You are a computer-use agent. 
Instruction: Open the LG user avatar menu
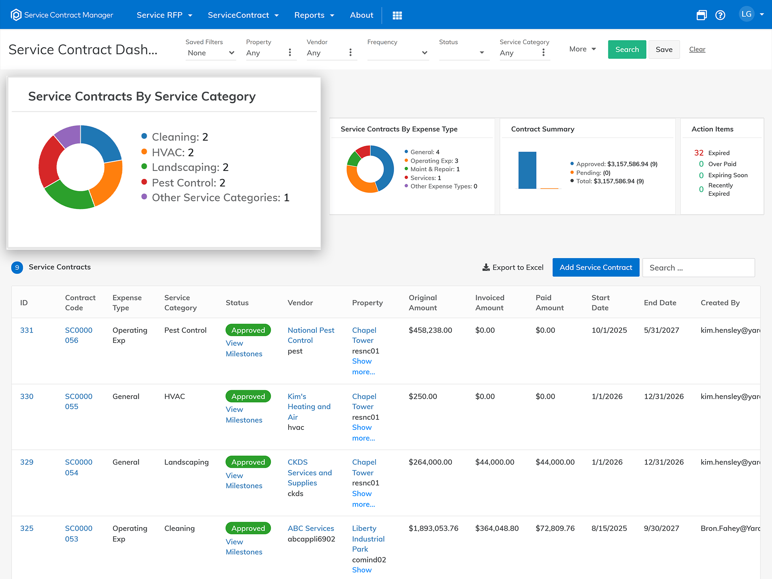click(751, 14)
